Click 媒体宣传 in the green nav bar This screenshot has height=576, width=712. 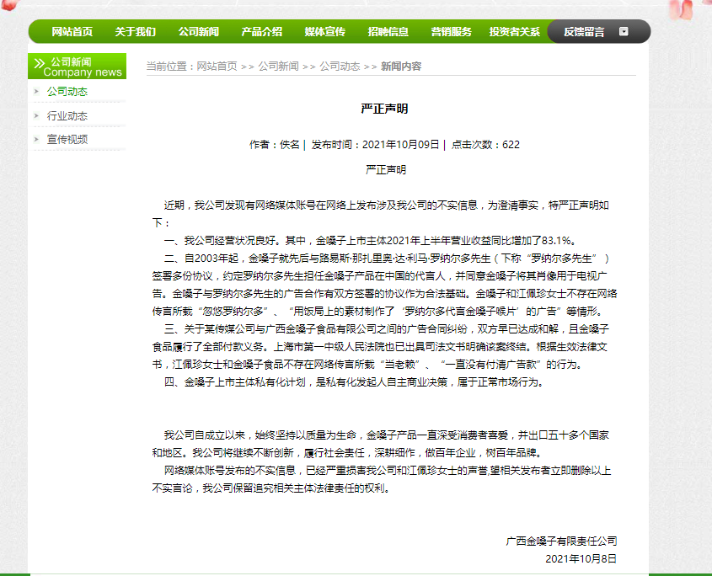[324, 32]
